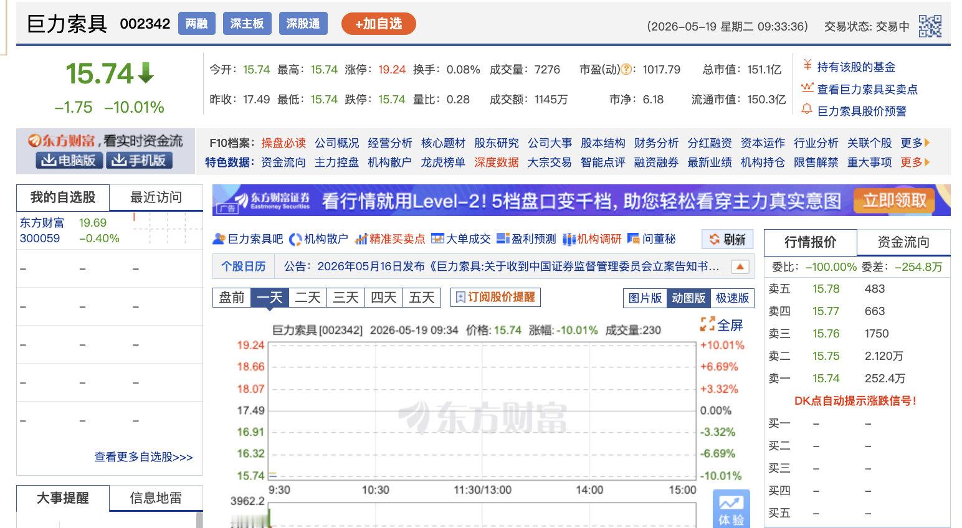The height and width of the screenshot is (528, 962).
Task: Open 个股日历 label
Action: tap(244, 266)
